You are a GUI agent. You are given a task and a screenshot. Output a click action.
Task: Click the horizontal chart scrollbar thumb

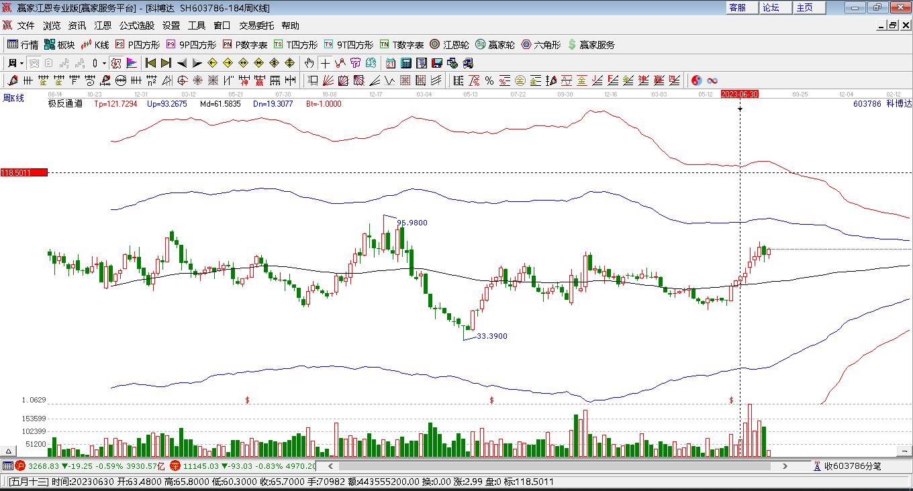coord(556,466)
